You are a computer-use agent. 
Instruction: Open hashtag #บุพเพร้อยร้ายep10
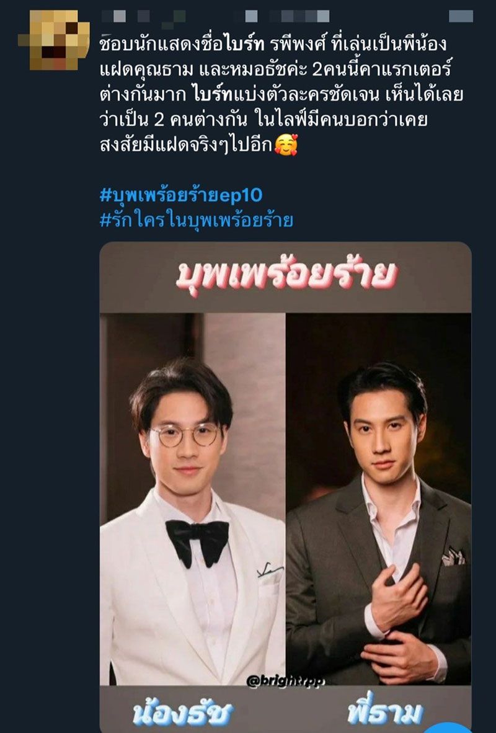pyautogui.click(x=181, y=195)
